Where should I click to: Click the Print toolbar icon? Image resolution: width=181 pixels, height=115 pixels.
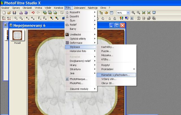pos(21,13)
